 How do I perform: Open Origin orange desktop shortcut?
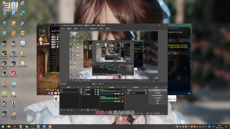pyautogui.click(x=5, y=84)
